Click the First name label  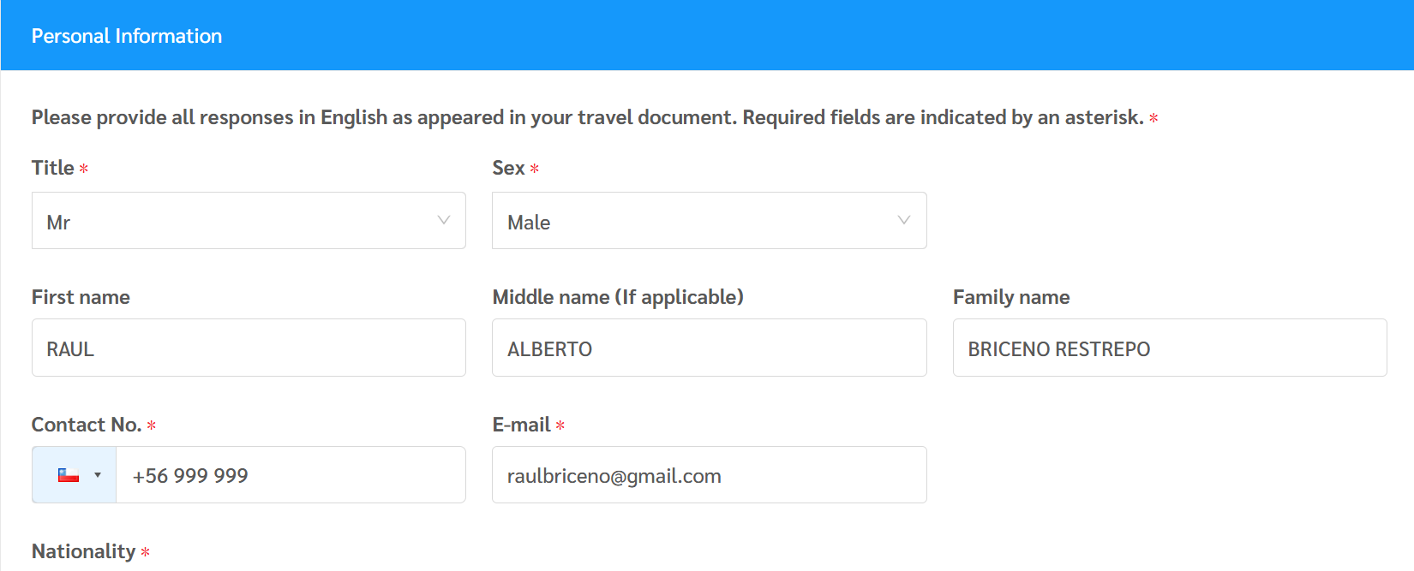pyautogui.click(x=81, y=297)
